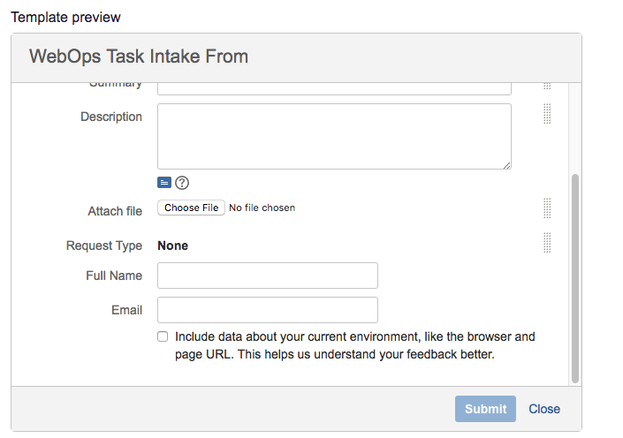Click the 'Template preview' heading
Image resolution: width=623 pixels, height=438 pixels.
pyautogui.click(x=65, y=17)
